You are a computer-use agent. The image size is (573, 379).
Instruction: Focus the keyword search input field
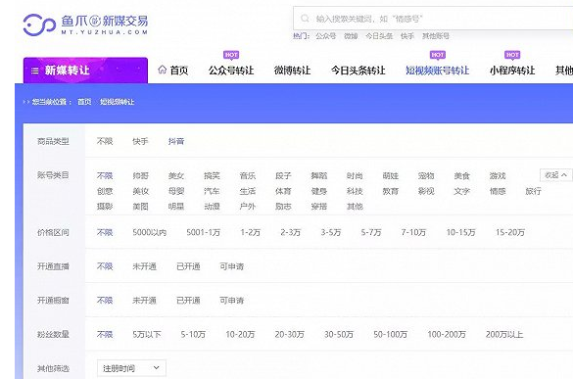coord(433,19)
